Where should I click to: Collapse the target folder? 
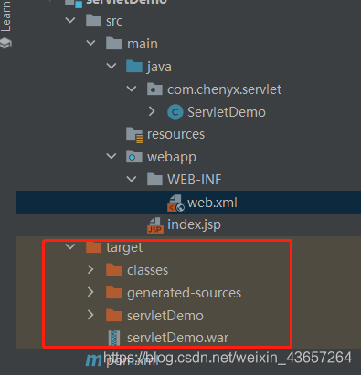[x=70, y=246]
